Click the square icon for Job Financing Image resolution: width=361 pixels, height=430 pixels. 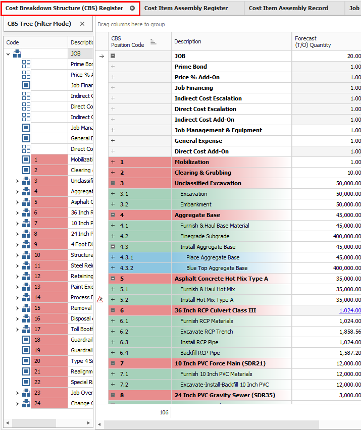pos(26,85)
